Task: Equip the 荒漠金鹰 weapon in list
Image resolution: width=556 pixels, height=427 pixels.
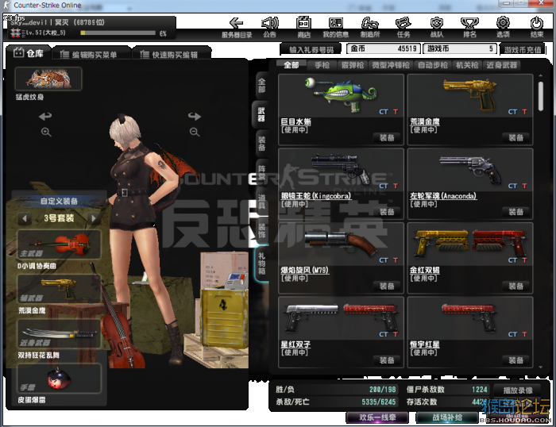Action: click(x=515, y=137)
